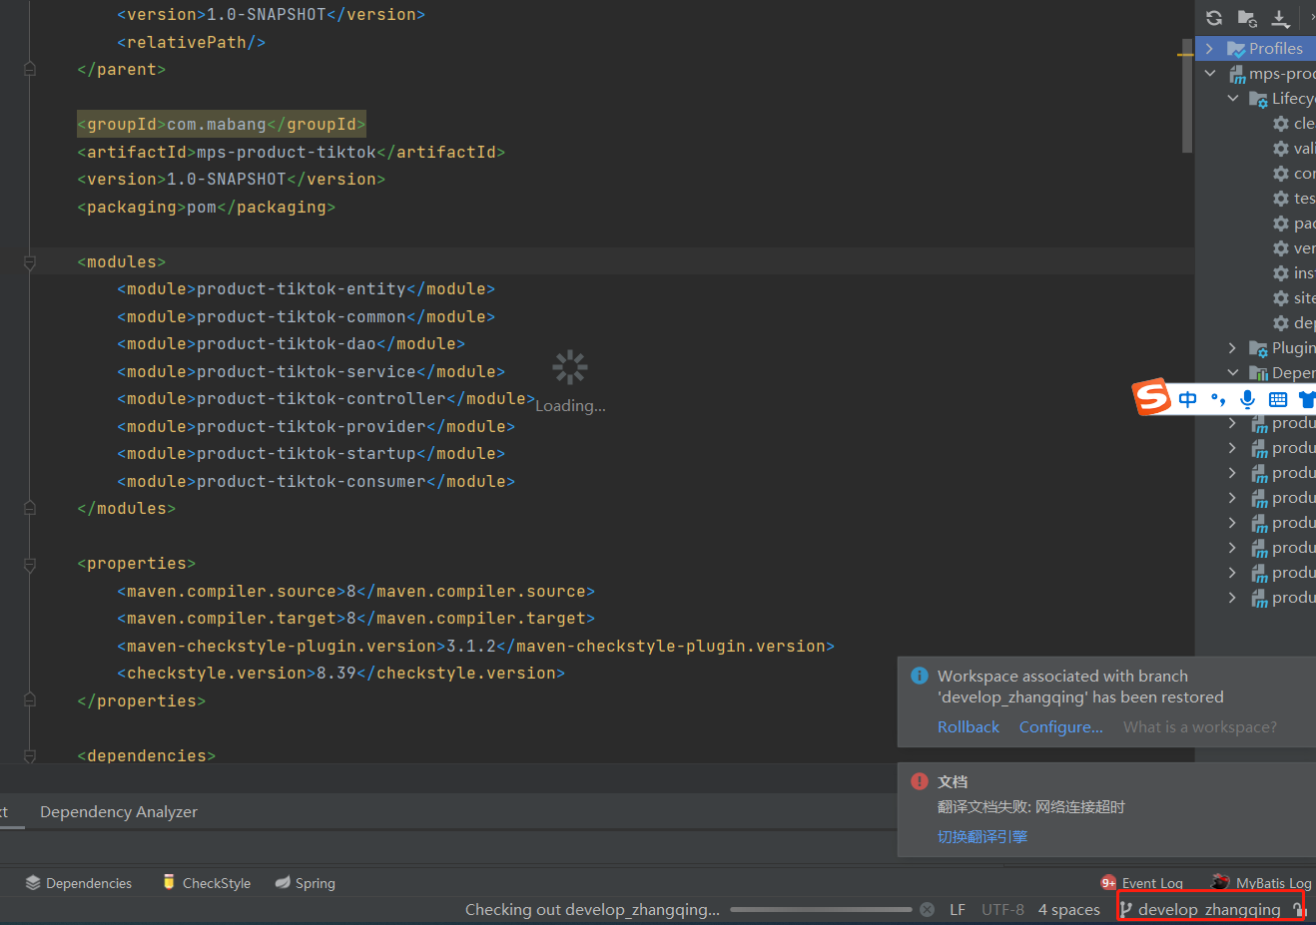The height and width of the screenshot is (925, 1316).
Task: Toggle the read-only lock icon in status bar
Action: [1298, 909]
